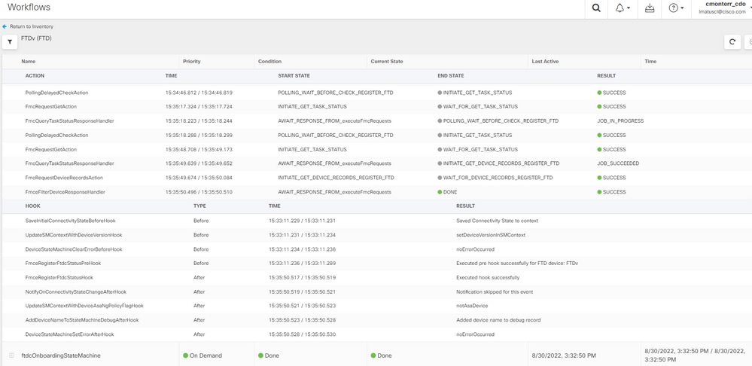Sort by Name column header
Viewport: 752px width, 366px height.
(x=29, y=62)
